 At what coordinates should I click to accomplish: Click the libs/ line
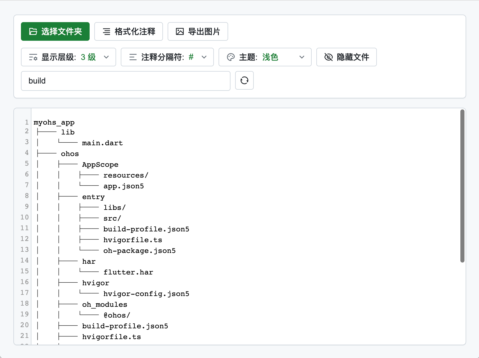(115, 208)
